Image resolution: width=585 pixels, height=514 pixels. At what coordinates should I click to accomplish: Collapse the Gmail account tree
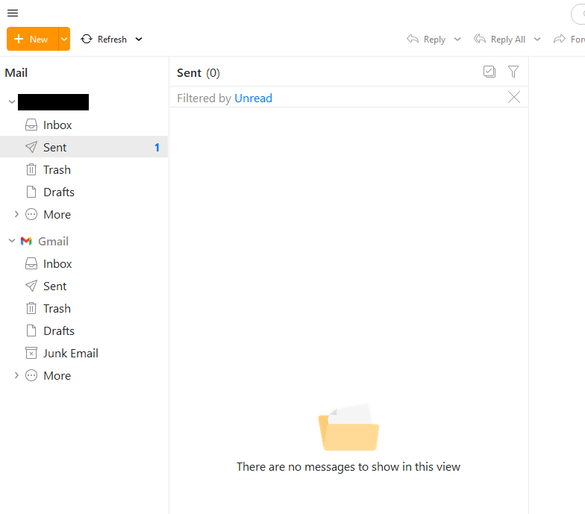pos(12,241)
